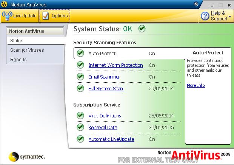Click the Automatic LiveUpdate checkmark icon
The width and height of the screenshot is (234, 165).
click(80, 139)
